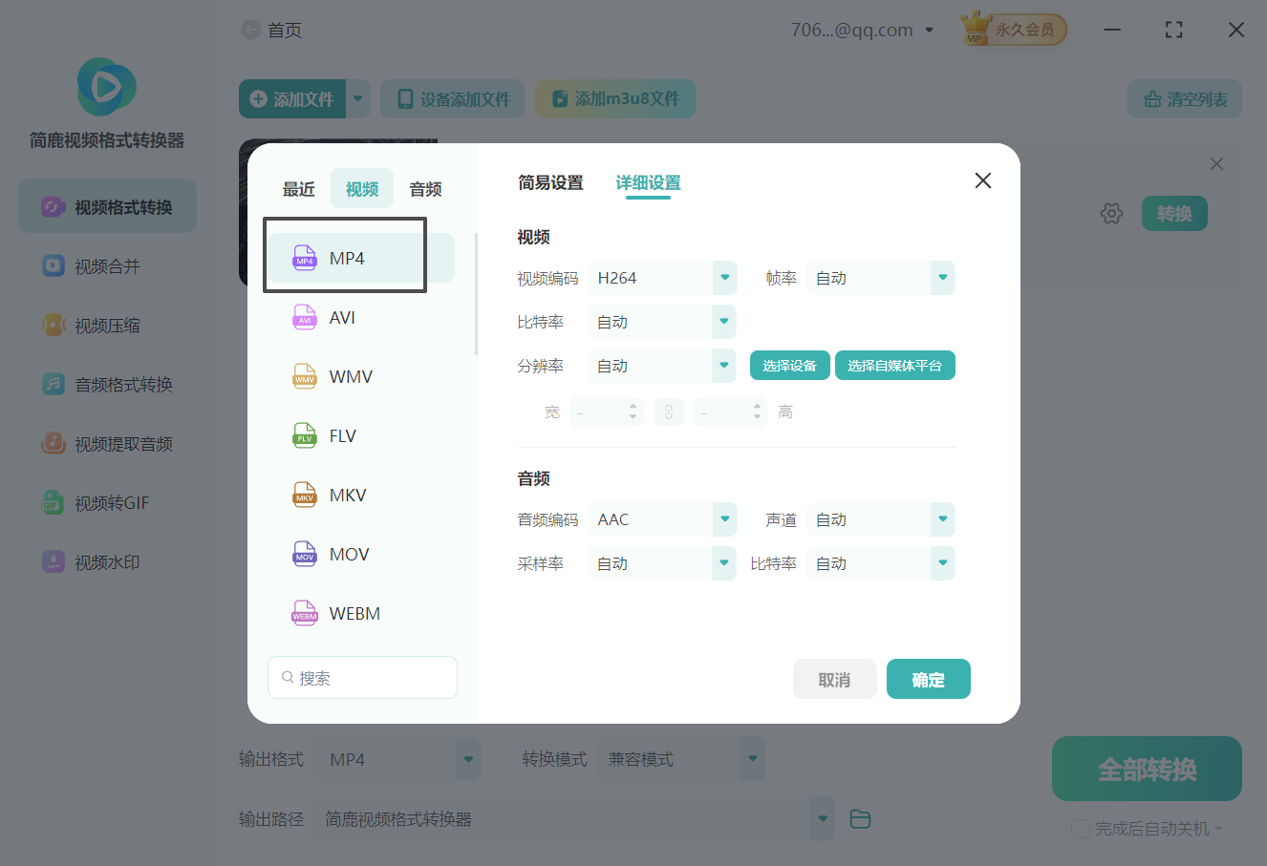The image size is (1267, 866).
Task: Browse output folder with folder icon
Action: click(x=859, y=818)
